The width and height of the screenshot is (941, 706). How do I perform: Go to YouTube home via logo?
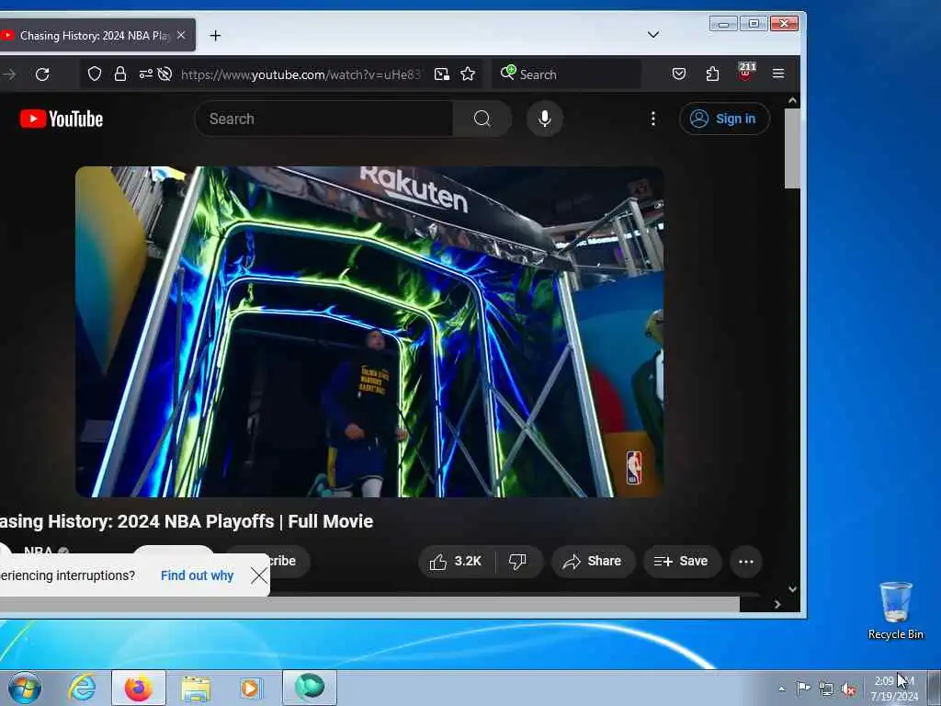tap(62, 119)
